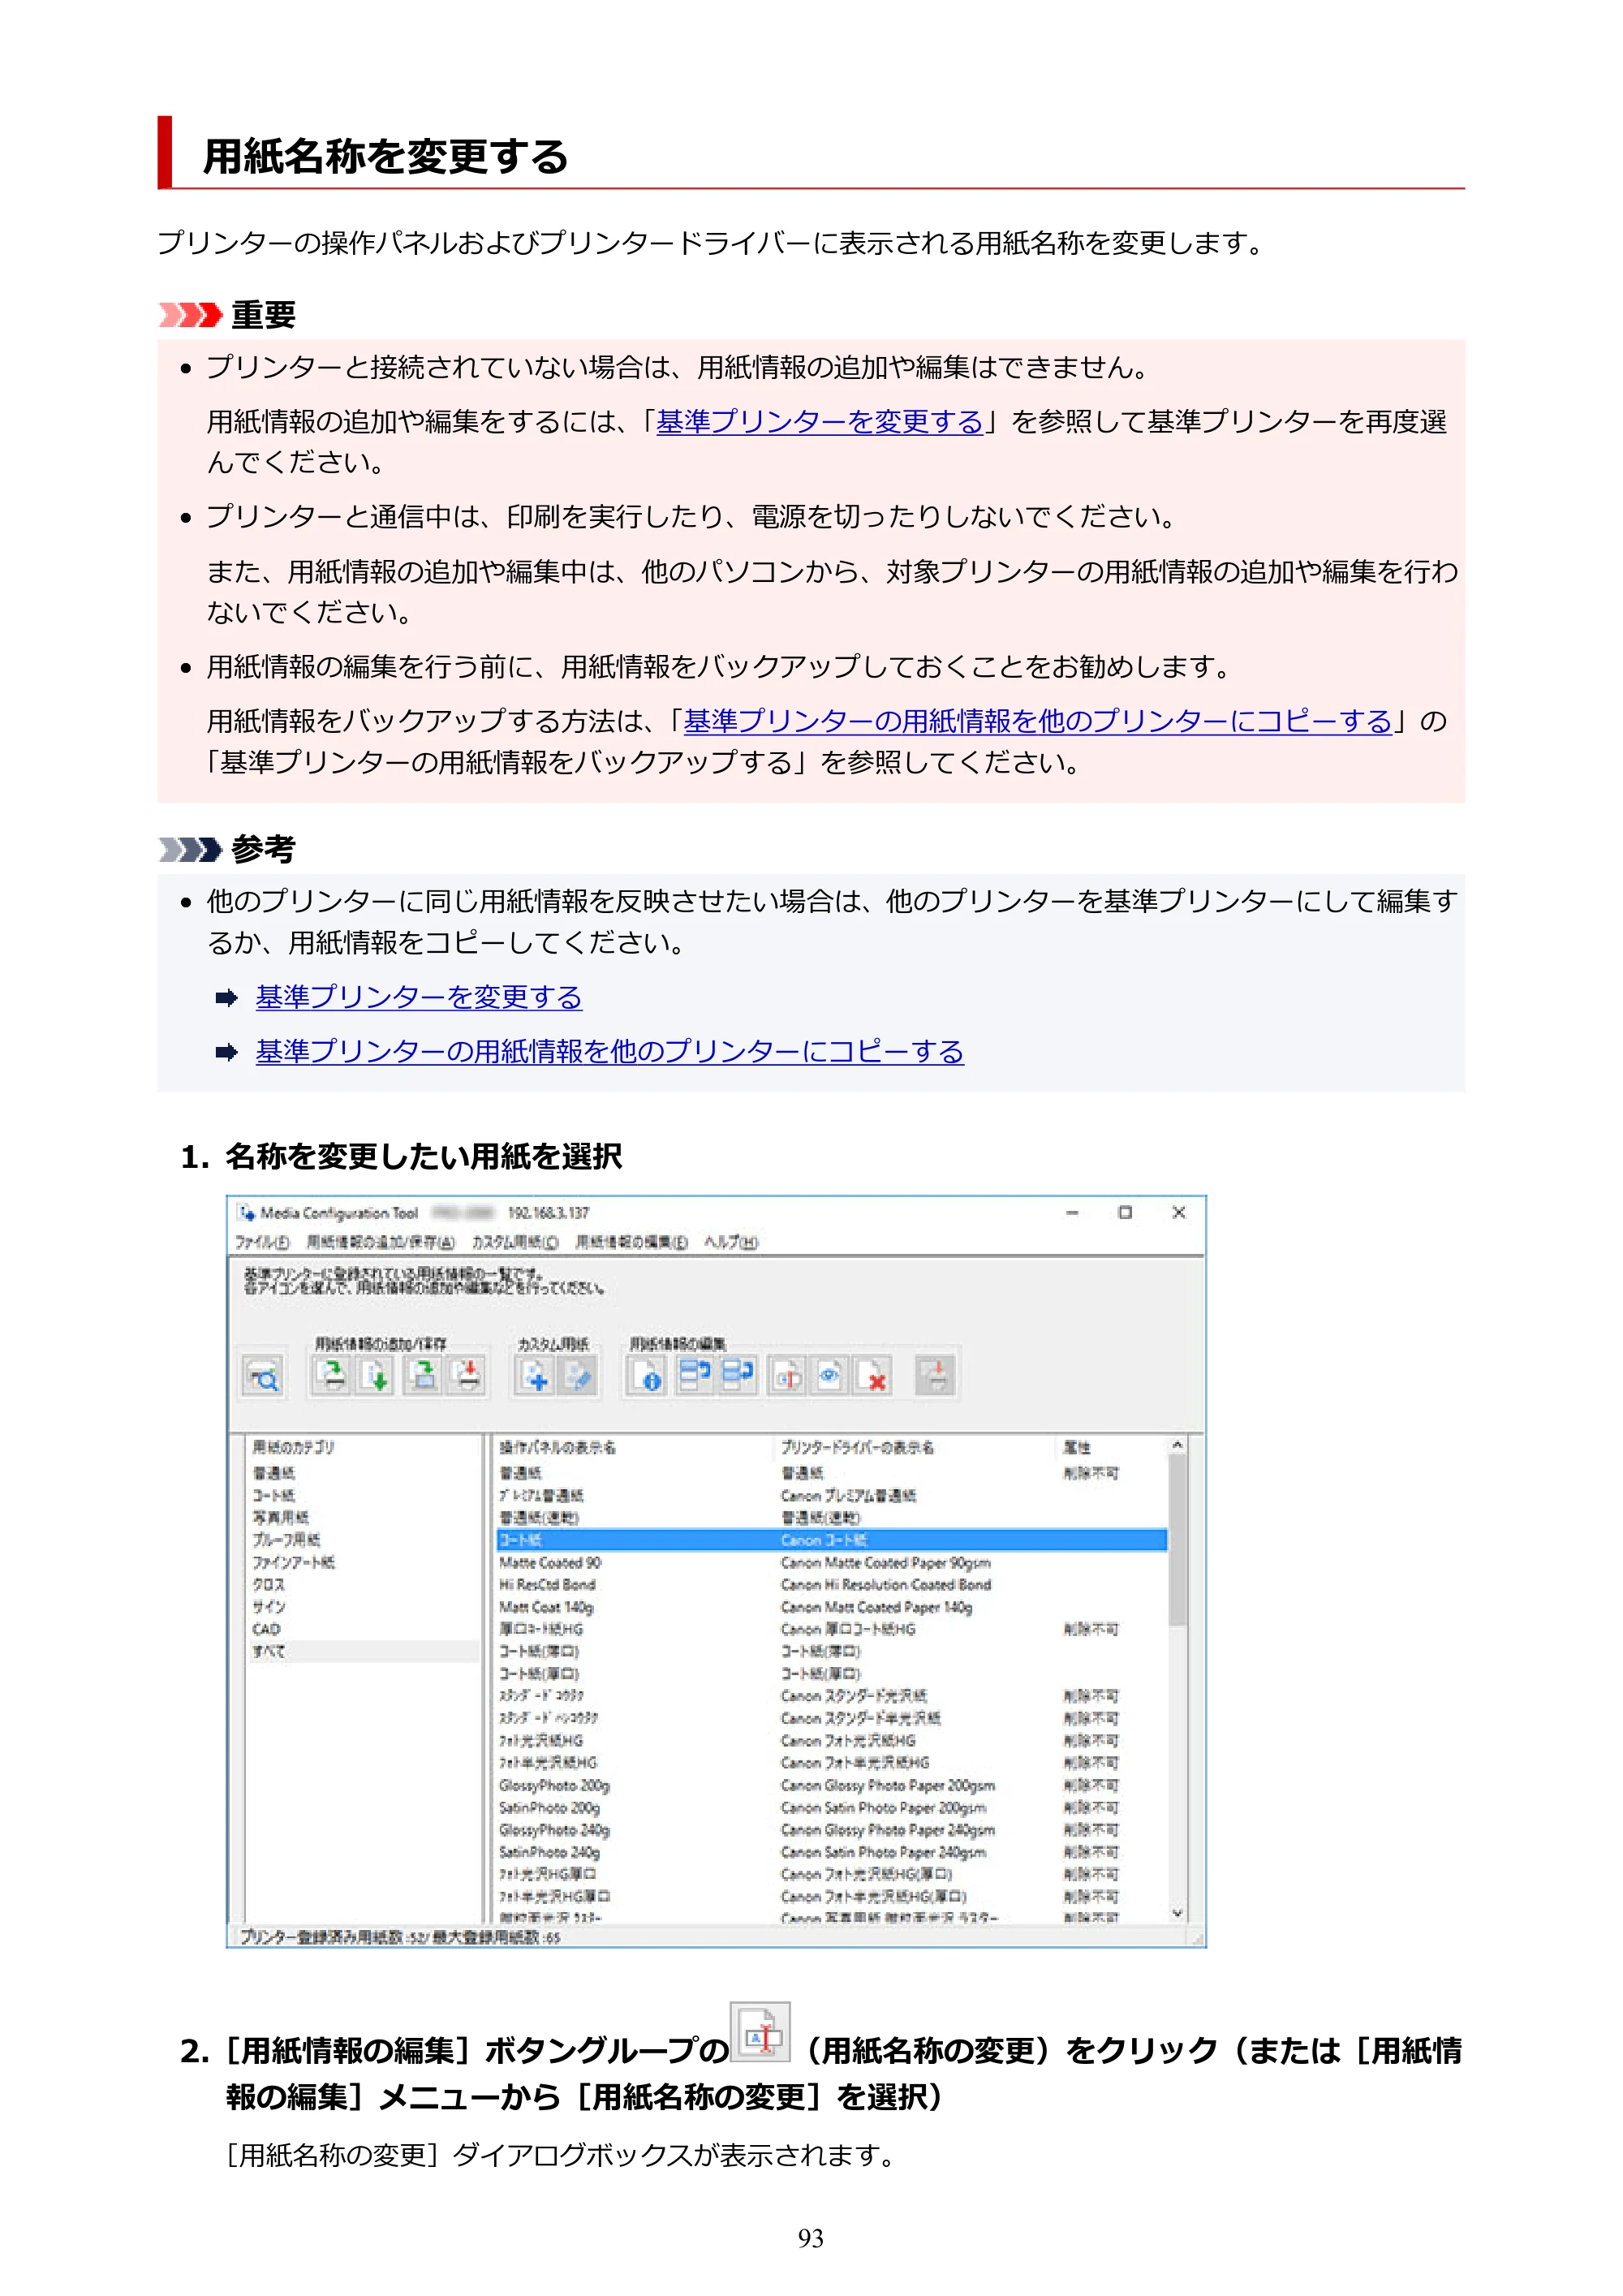Click the Media Configuration Tool title icon
This screenshot has width=1623, height=2296.
coord(246,1212)
